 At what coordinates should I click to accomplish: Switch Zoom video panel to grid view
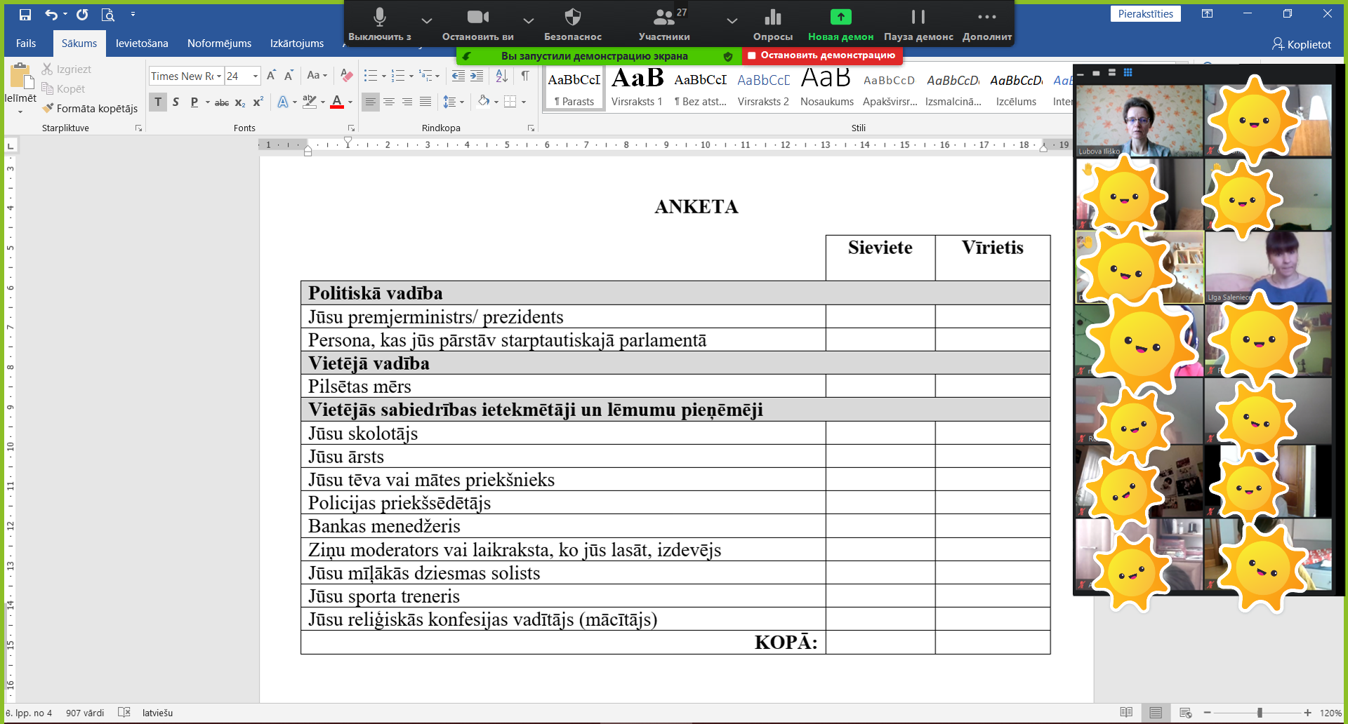pyautogui.click(x=1128, y=72)
